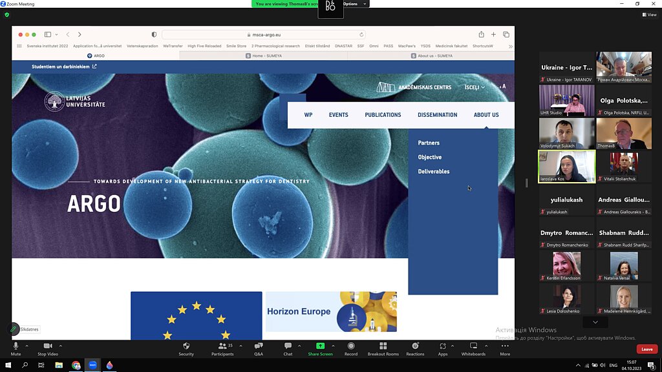Open the More options menu
The height and width of the screenshot is (372, 662).
pyautogui.click(x=505, y=349)
